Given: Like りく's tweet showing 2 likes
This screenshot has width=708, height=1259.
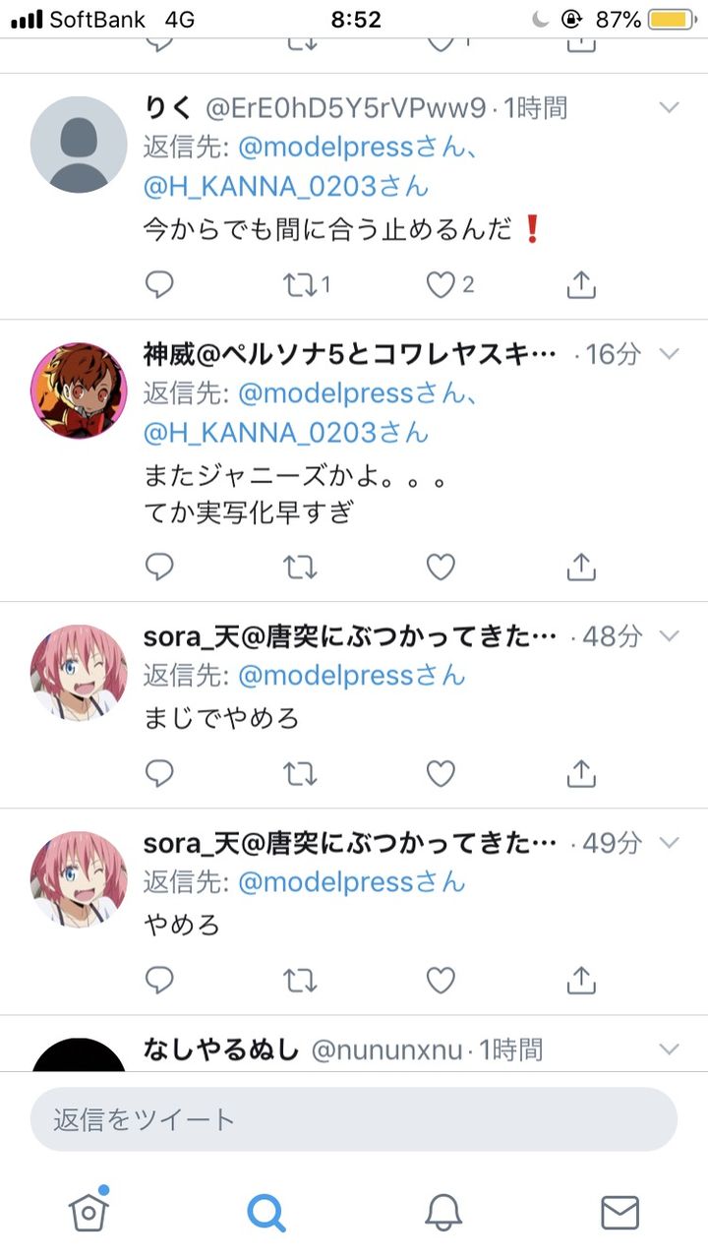Looking at the screenshot, I should 449,284.
